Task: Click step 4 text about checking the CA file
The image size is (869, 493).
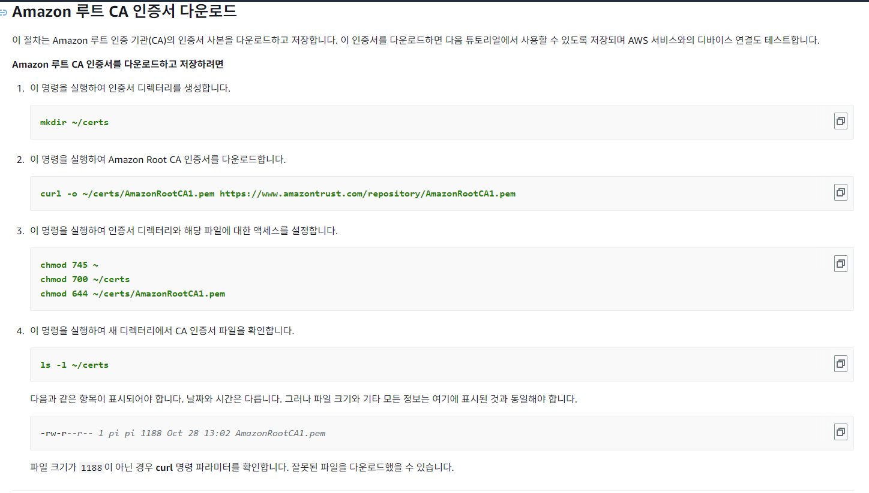Action: pyautogui.click(x=162, y=331)
